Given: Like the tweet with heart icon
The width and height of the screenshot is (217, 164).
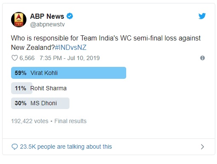Looking at the screenshot, I should [14, 58].
